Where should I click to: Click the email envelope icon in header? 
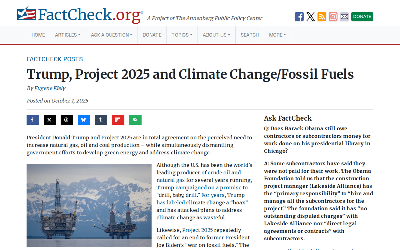[x=344, y=17]
